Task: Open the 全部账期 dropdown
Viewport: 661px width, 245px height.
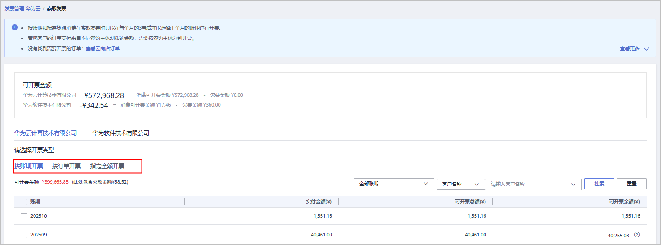Action: click(394, 184)
